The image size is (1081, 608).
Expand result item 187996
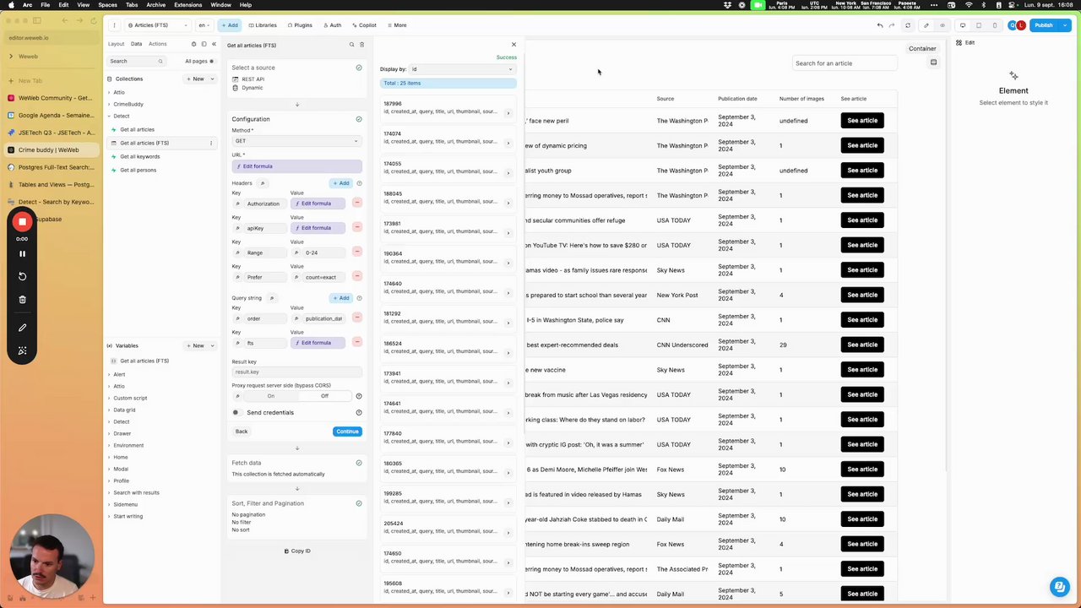(508, 113)
